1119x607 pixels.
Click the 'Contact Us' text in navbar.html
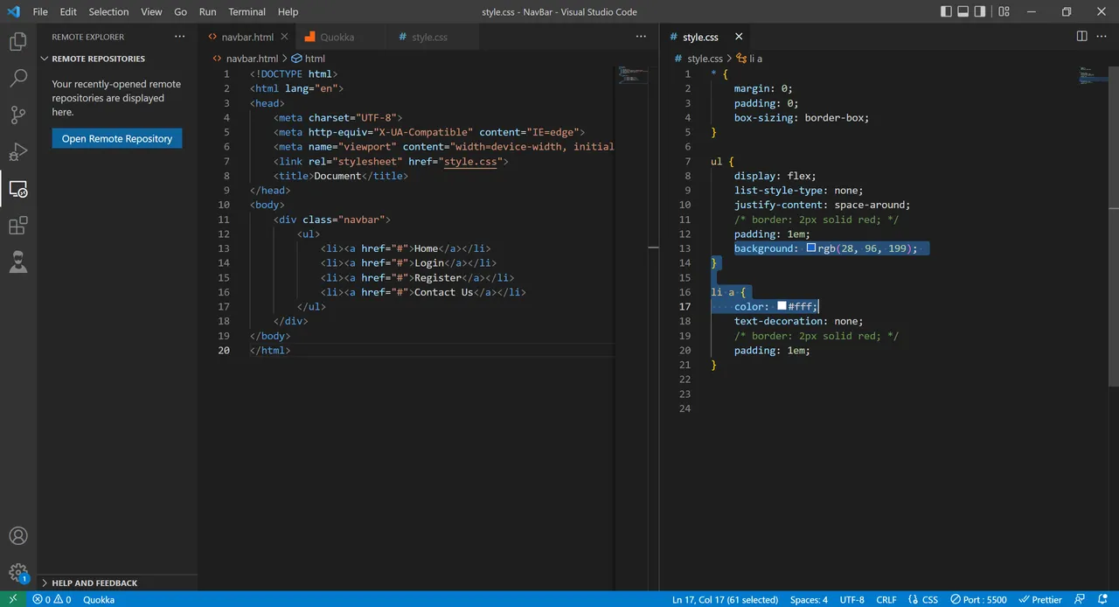point(443,292)
